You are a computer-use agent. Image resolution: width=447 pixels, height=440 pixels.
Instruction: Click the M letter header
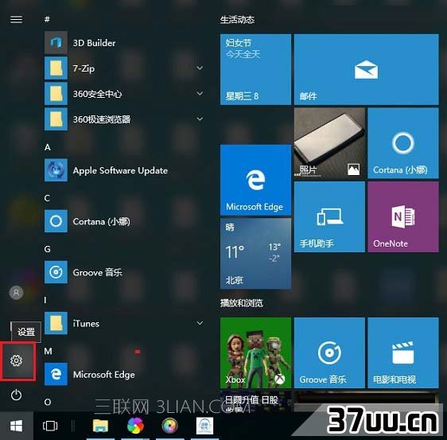point(49,351)
